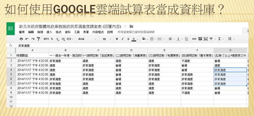Open the 工具 menu
Image resolution: width=254 pixels, height=116 pixels.
[x=77, y=32]
